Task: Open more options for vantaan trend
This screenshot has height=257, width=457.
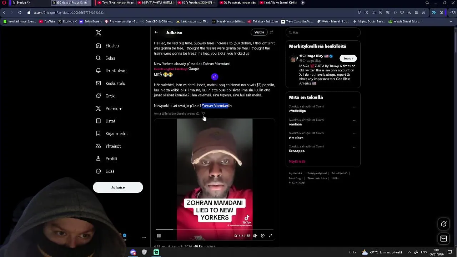Action: click(355, 120)
